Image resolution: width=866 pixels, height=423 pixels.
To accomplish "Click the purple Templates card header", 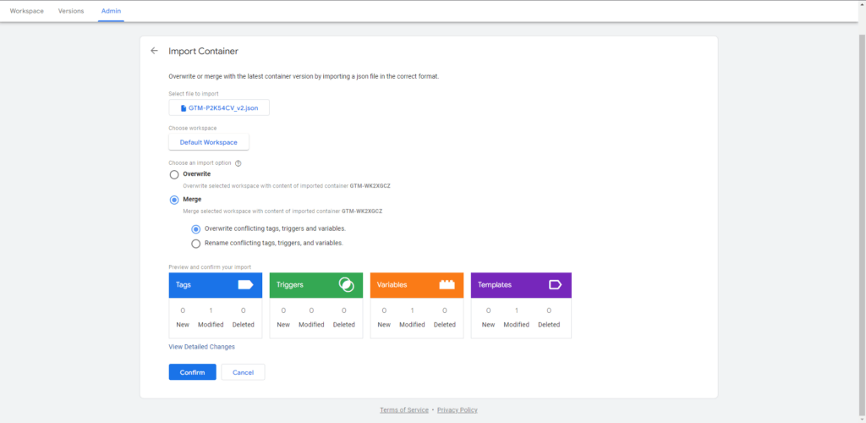I will tap(521, 285).
